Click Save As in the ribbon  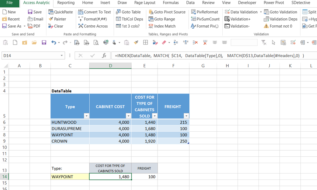(11, 26)
